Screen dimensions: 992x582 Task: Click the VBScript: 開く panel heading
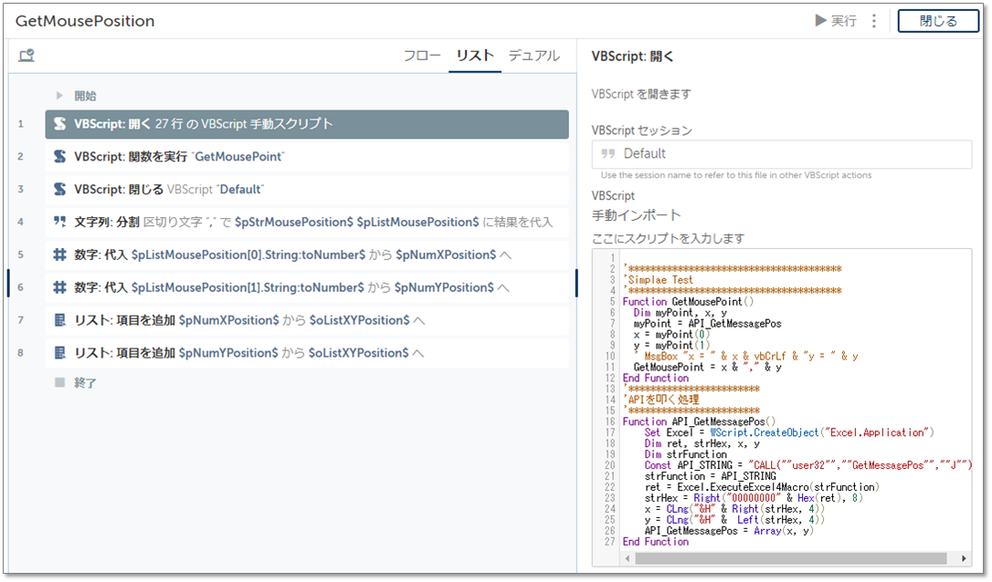(x=632, y=57)
